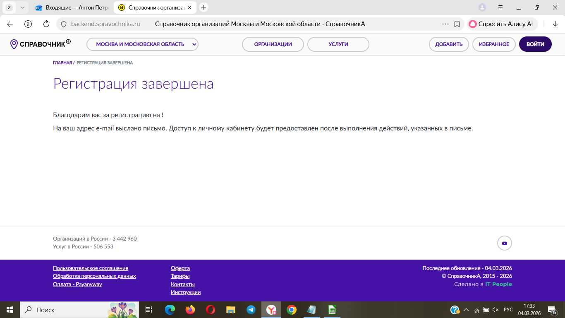Click the text © СправочникА, 2015 - 2026
Image resolution: width=565 pixels, height=318 pixels.
click(x=477, y=276)
